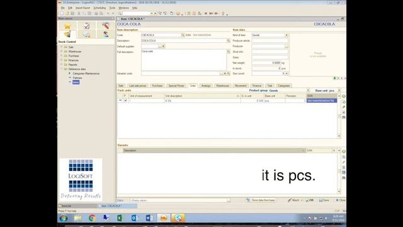Image resolution: width=403 pixels, height=227 pixels.
Task: Edit the pack unit with the pencil icon
Action: point(344,107)
